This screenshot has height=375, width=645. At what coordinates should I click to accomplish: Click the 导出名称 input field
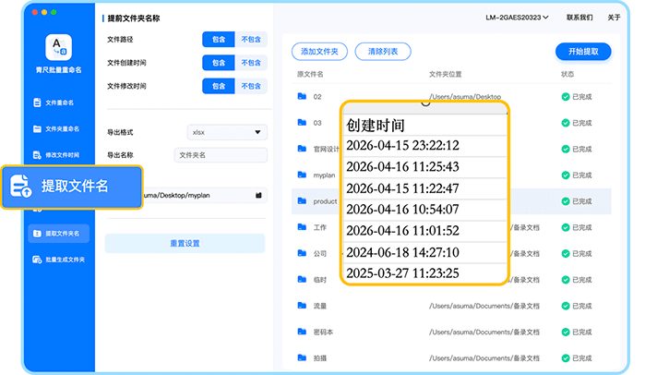point(221,155)
